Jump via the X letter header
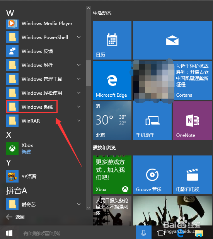Image resolution: width=213 pixels, height=239 pixels. click(9, 135)
